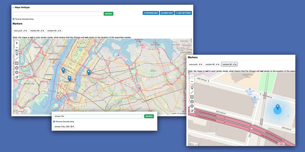Edit 'new york' marker in the street-level panel
The width and height of the screenshot is (305, 152).
200,64
